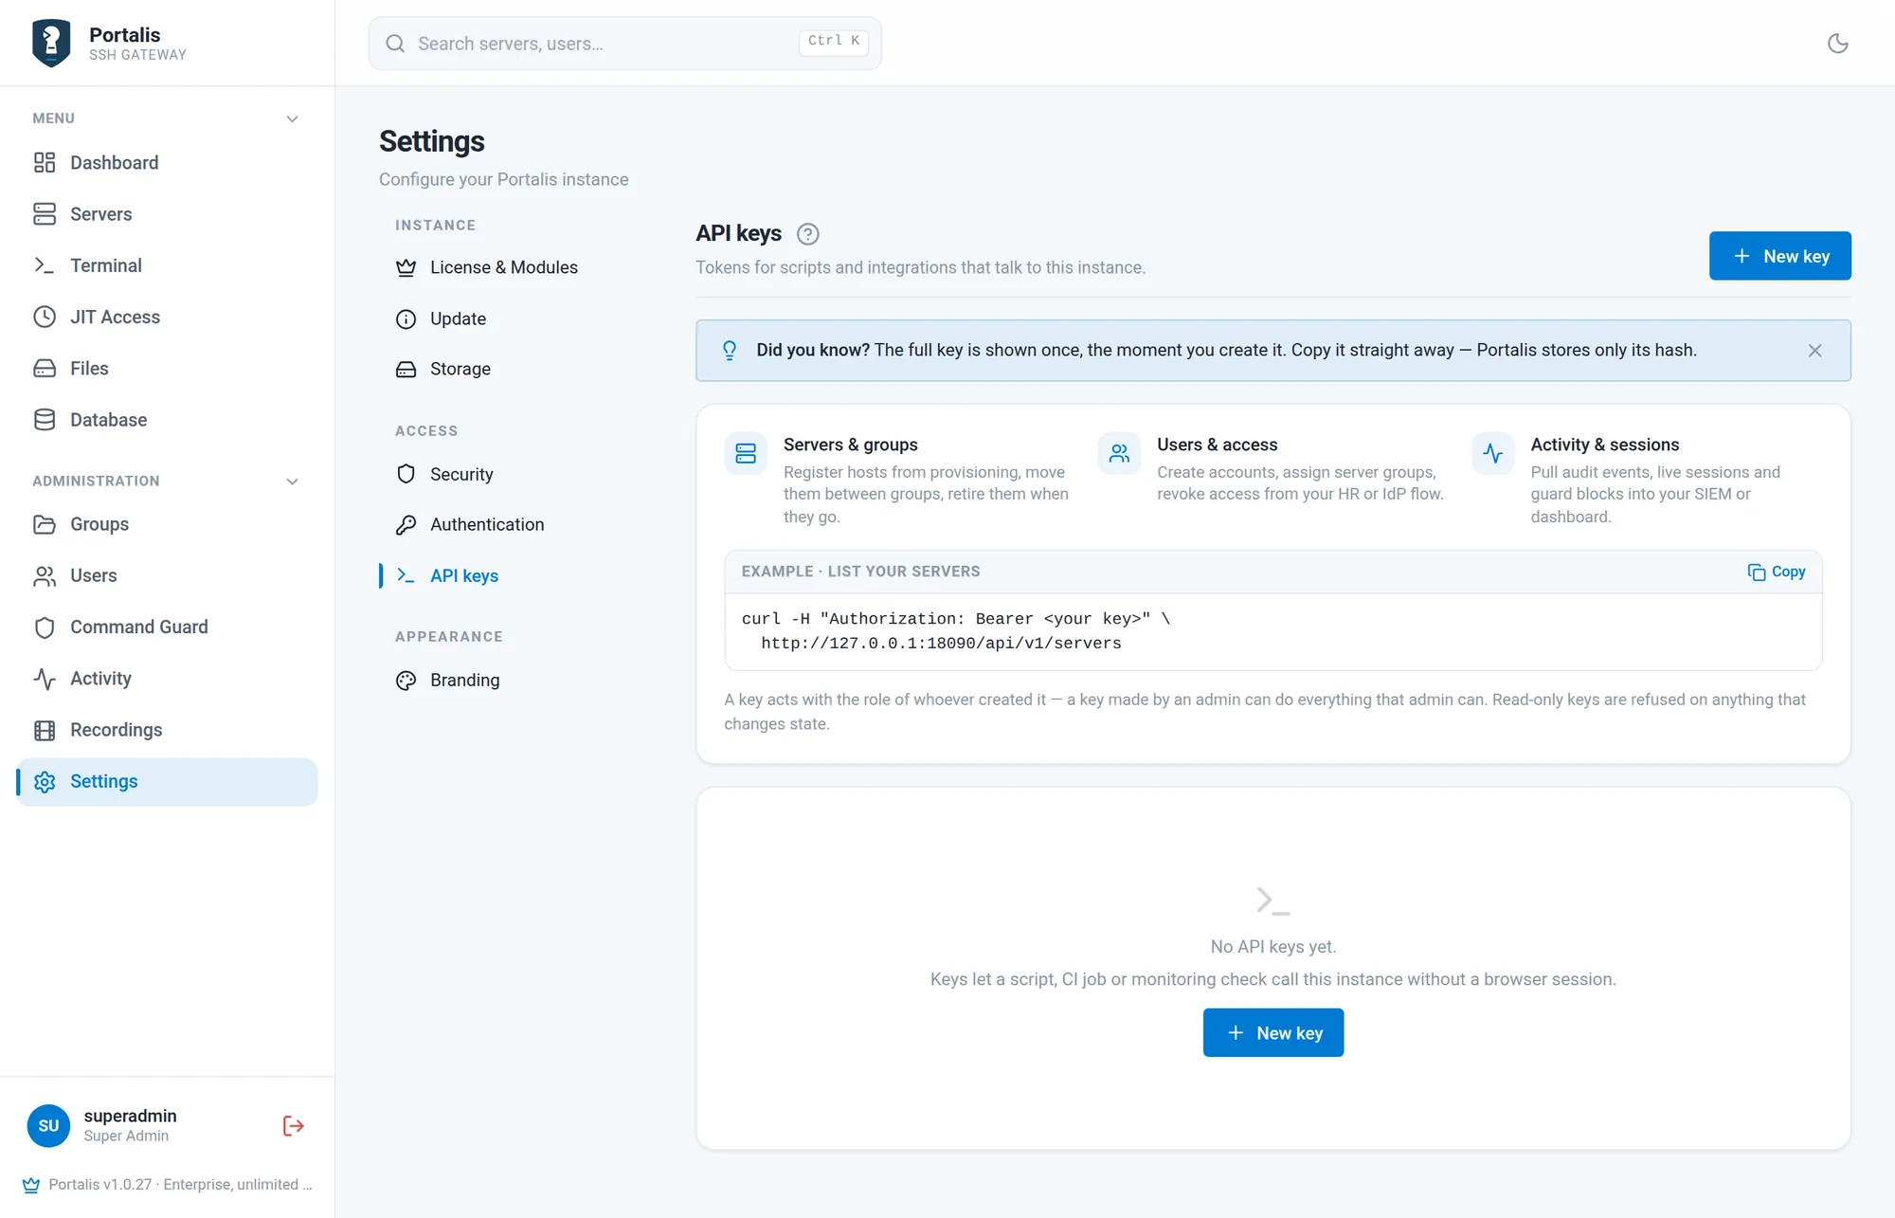Image resolution: width=1895 pixels, height=1218 pixels.
Task: Log out with the red sign-out icon
Action: tap(293, 1126)
